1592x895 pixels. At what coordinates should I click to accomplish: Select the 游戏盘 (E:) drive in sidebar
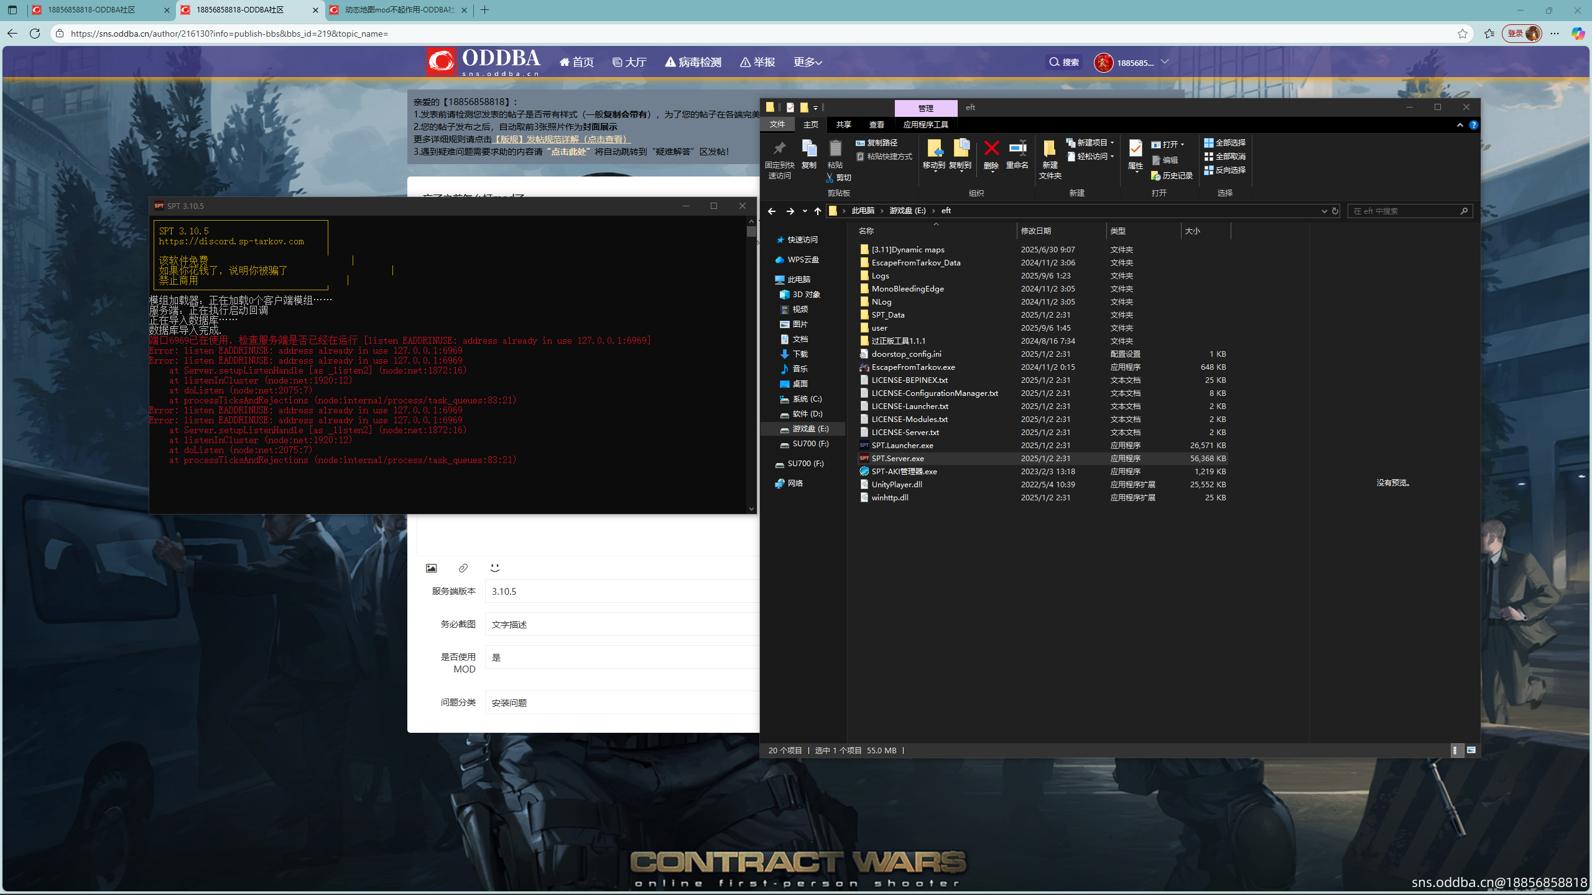[x=810, y=429]
